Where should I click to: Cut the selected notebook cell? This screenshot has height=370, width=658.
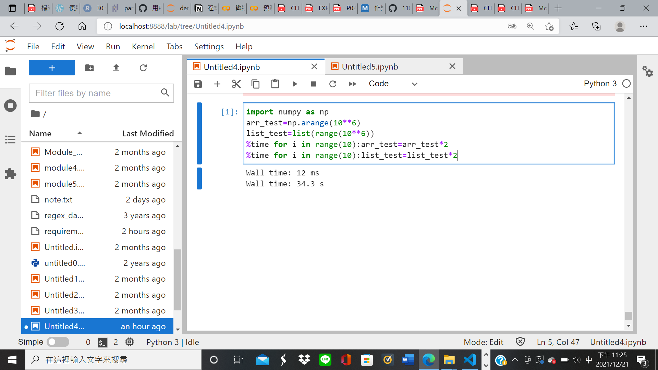pyautogui.click(x=236, y=84)
